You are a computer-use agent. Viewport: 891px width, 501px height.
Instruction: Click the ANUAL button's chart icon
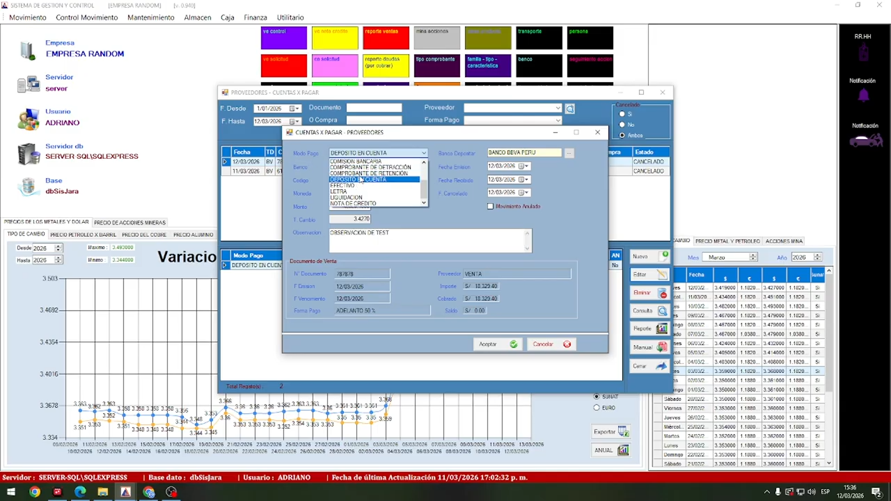(623, 450)
